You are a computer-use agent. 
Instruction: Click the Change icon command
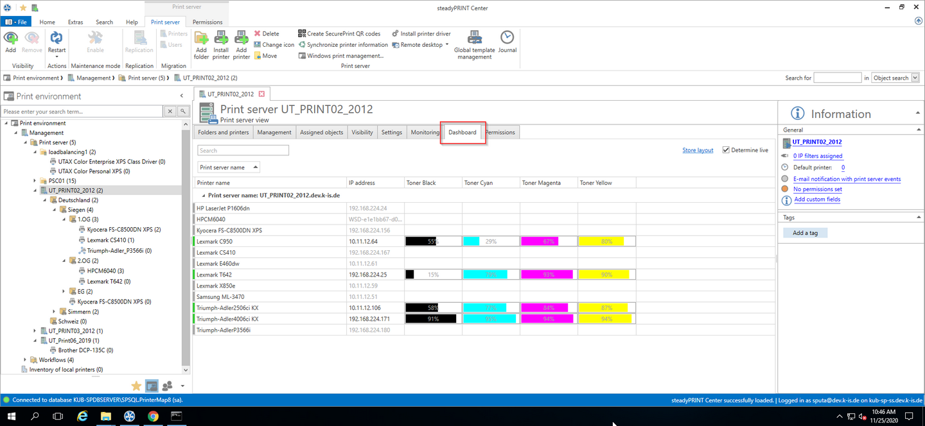274,45
